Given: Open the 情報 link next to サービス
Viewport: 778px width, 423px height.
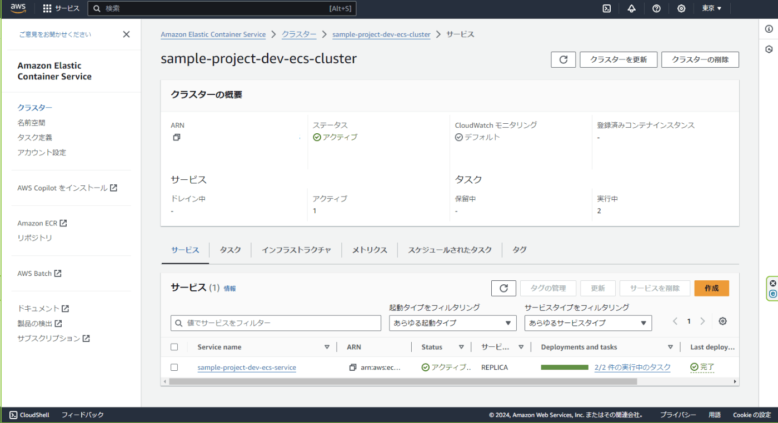Looking at the screenshot, I should click(x=230, y=289).
